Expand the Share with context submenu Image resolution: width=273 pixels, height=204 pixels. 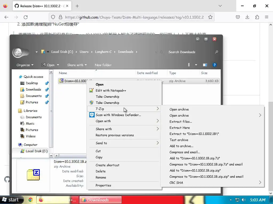pyautogui.click(x=124, y=129)
